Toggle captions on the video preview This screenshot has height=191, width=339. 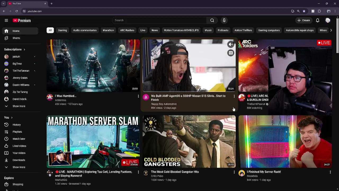pyautogui.click(x=231, y=53)
